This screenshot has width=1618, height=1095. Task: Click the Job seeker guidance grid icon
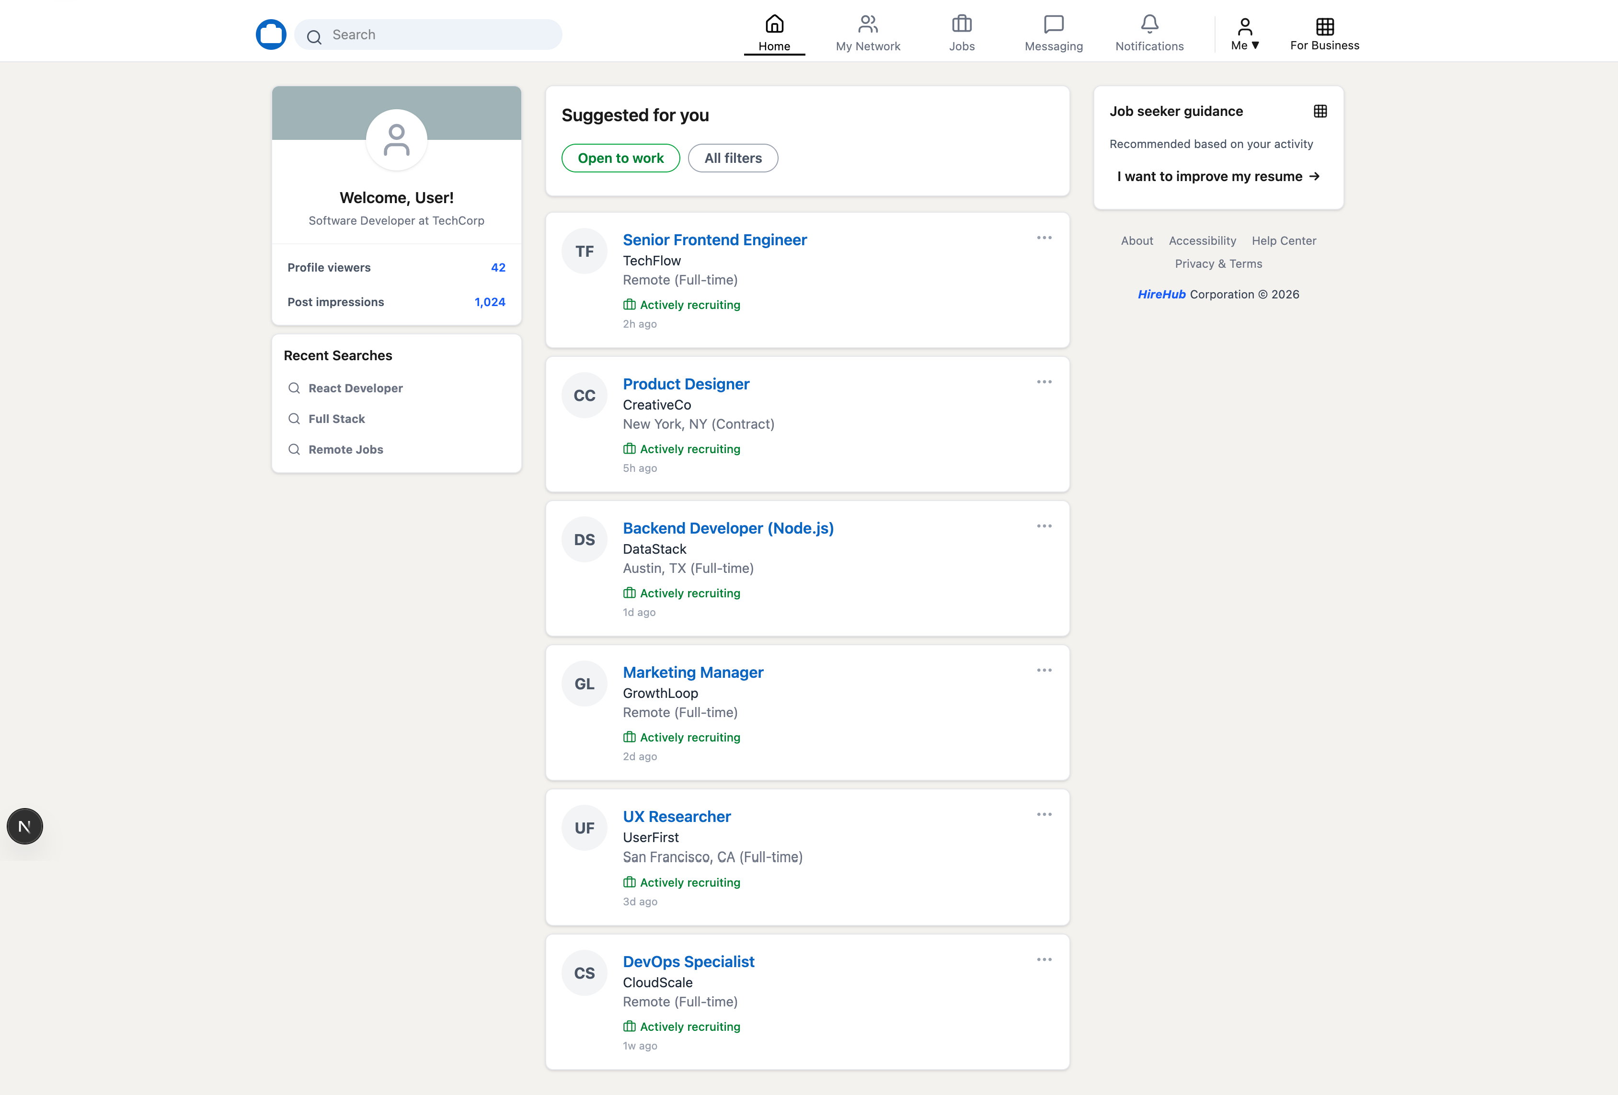tap(1321, 111)
